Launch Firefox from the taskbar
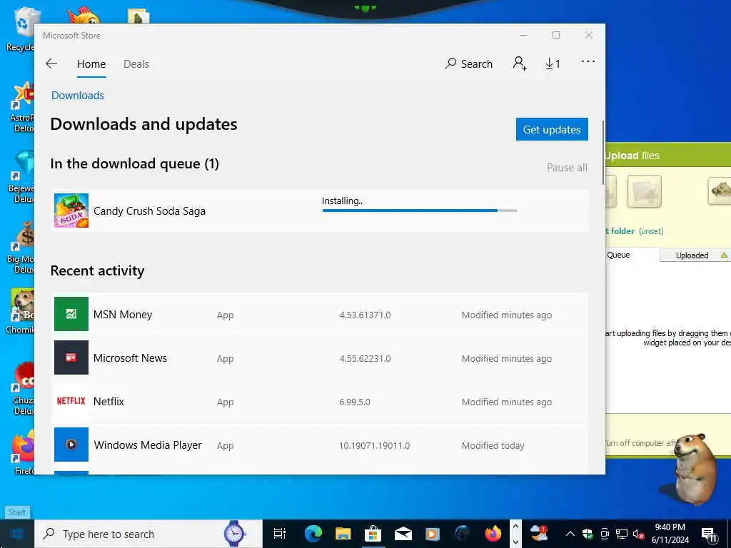This screenshot has width=731, height=548. pos(493,534)
